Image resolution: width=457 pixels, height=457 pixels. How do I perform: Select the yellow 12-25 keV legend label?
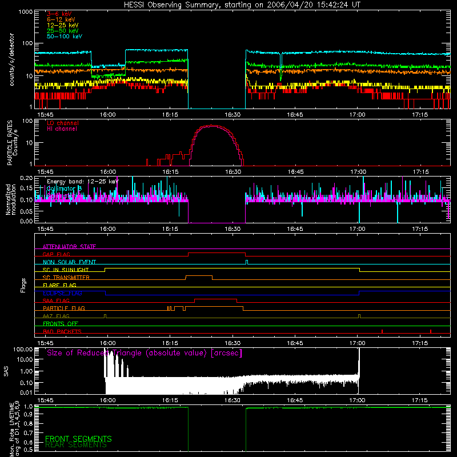(63, 25)
